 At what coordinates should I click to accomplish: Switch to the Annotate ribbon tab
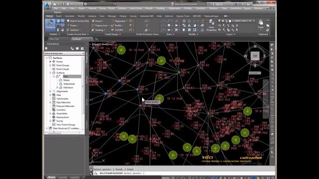pos(70,16)
